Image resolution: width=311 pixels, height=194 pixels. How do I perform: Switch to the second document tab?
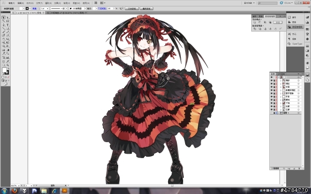[67, 13]
